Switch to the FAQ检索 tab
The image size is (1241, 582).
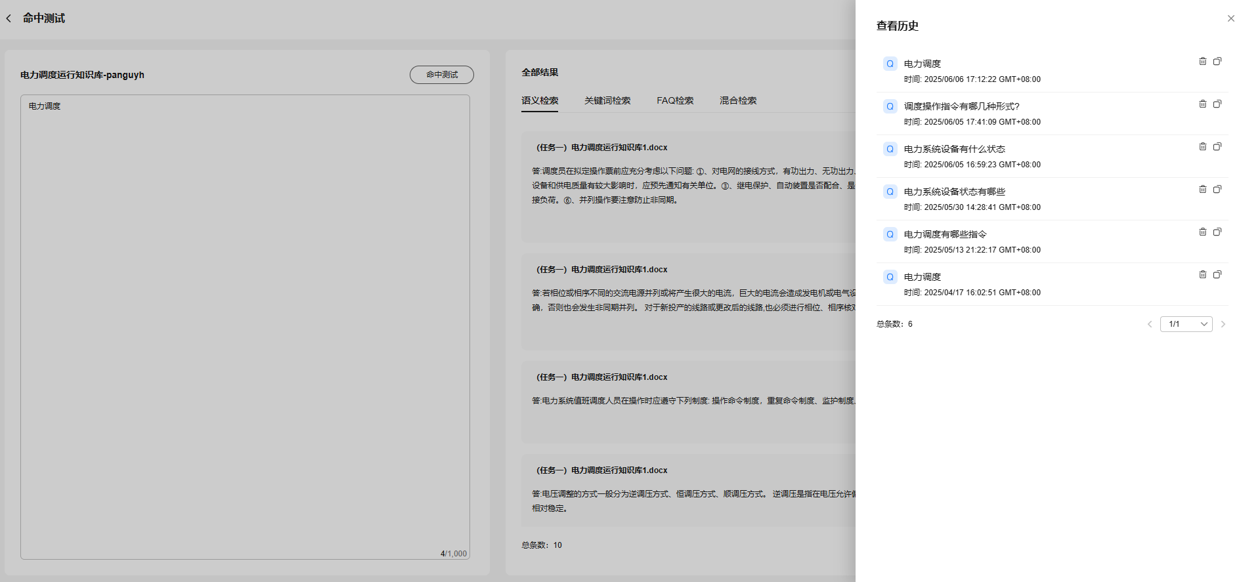pos(674,100)
